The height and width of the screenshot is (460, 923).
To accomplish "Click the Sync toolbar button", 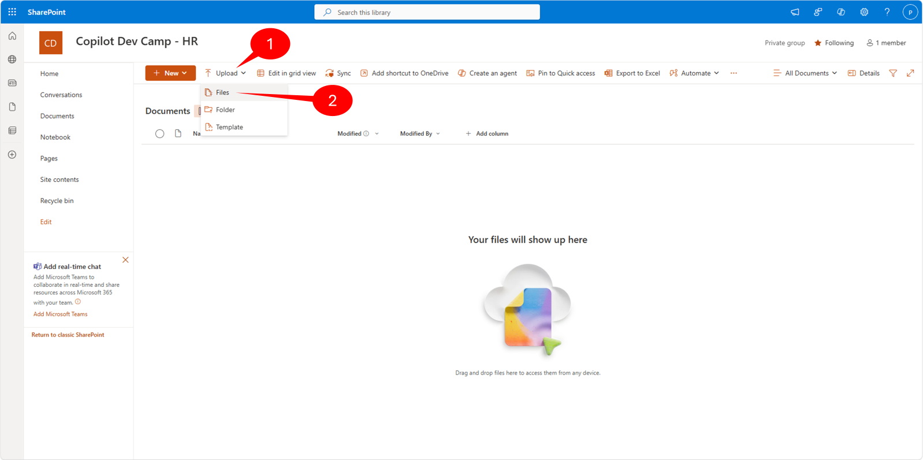I will [338, 73].
